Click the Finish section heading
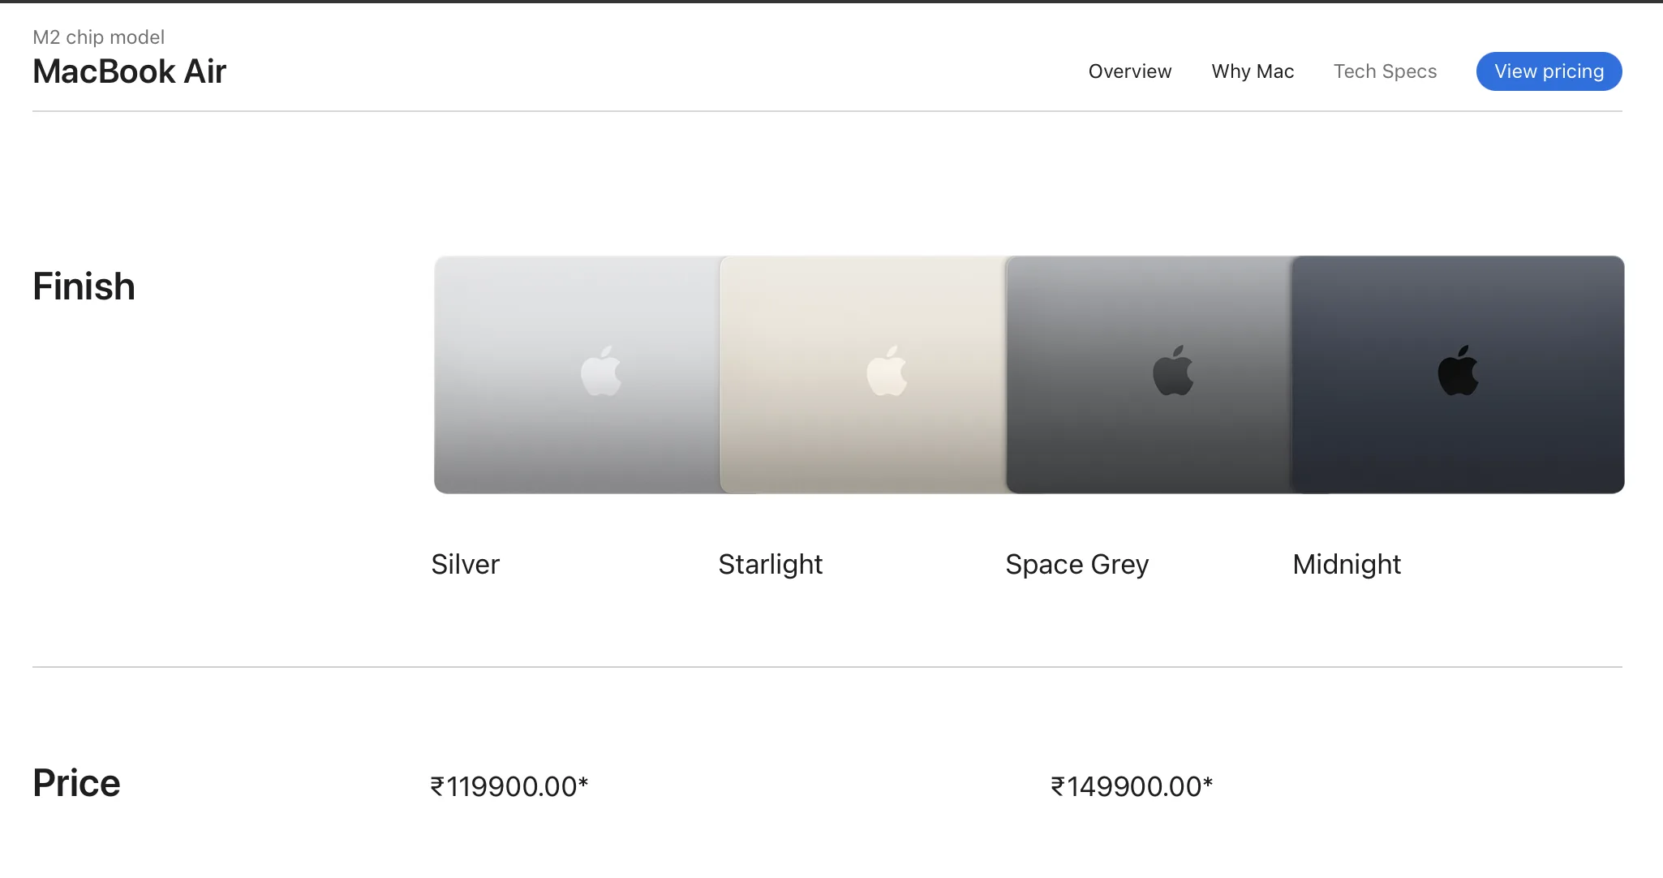The height and width of the screenshot is (878, 1663). click(84, 286)
